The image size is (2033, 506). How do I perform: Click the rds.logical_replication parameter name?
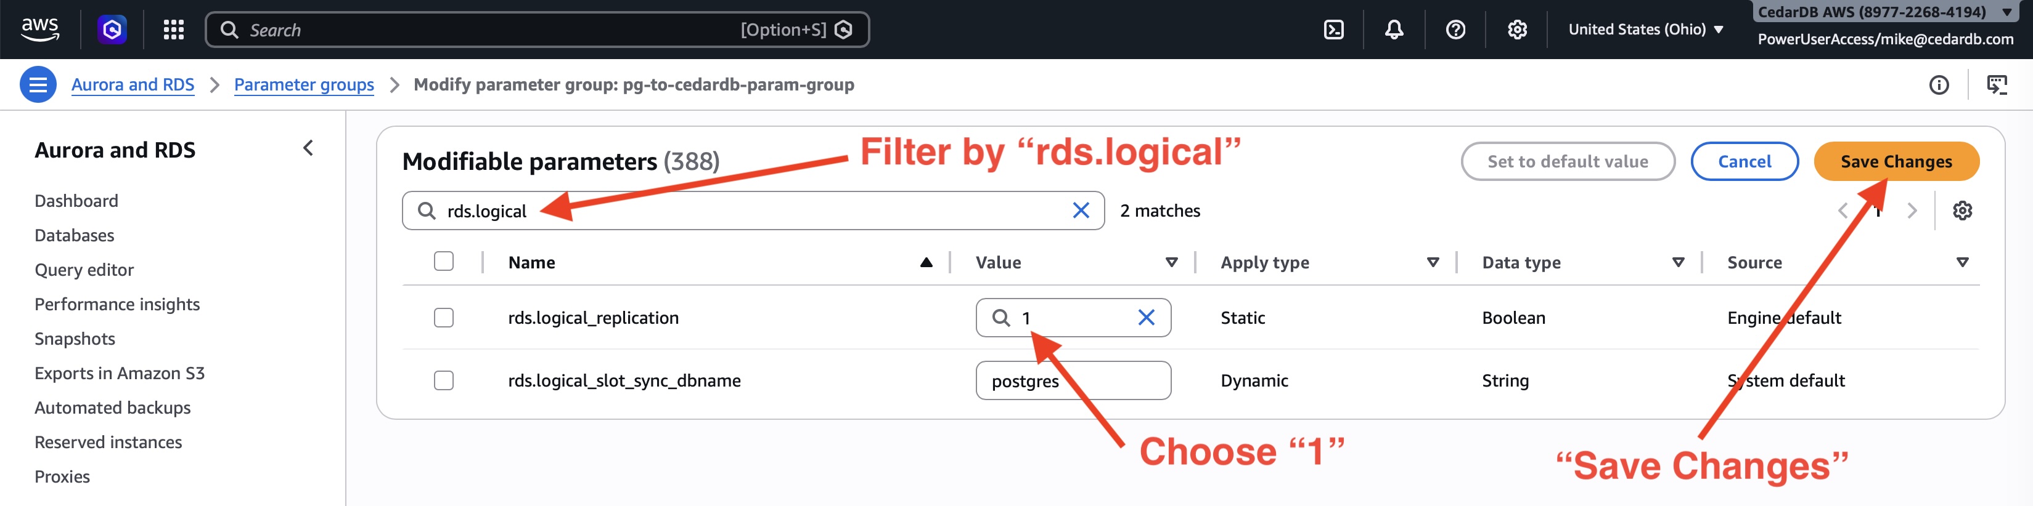[x=592, y=318]
